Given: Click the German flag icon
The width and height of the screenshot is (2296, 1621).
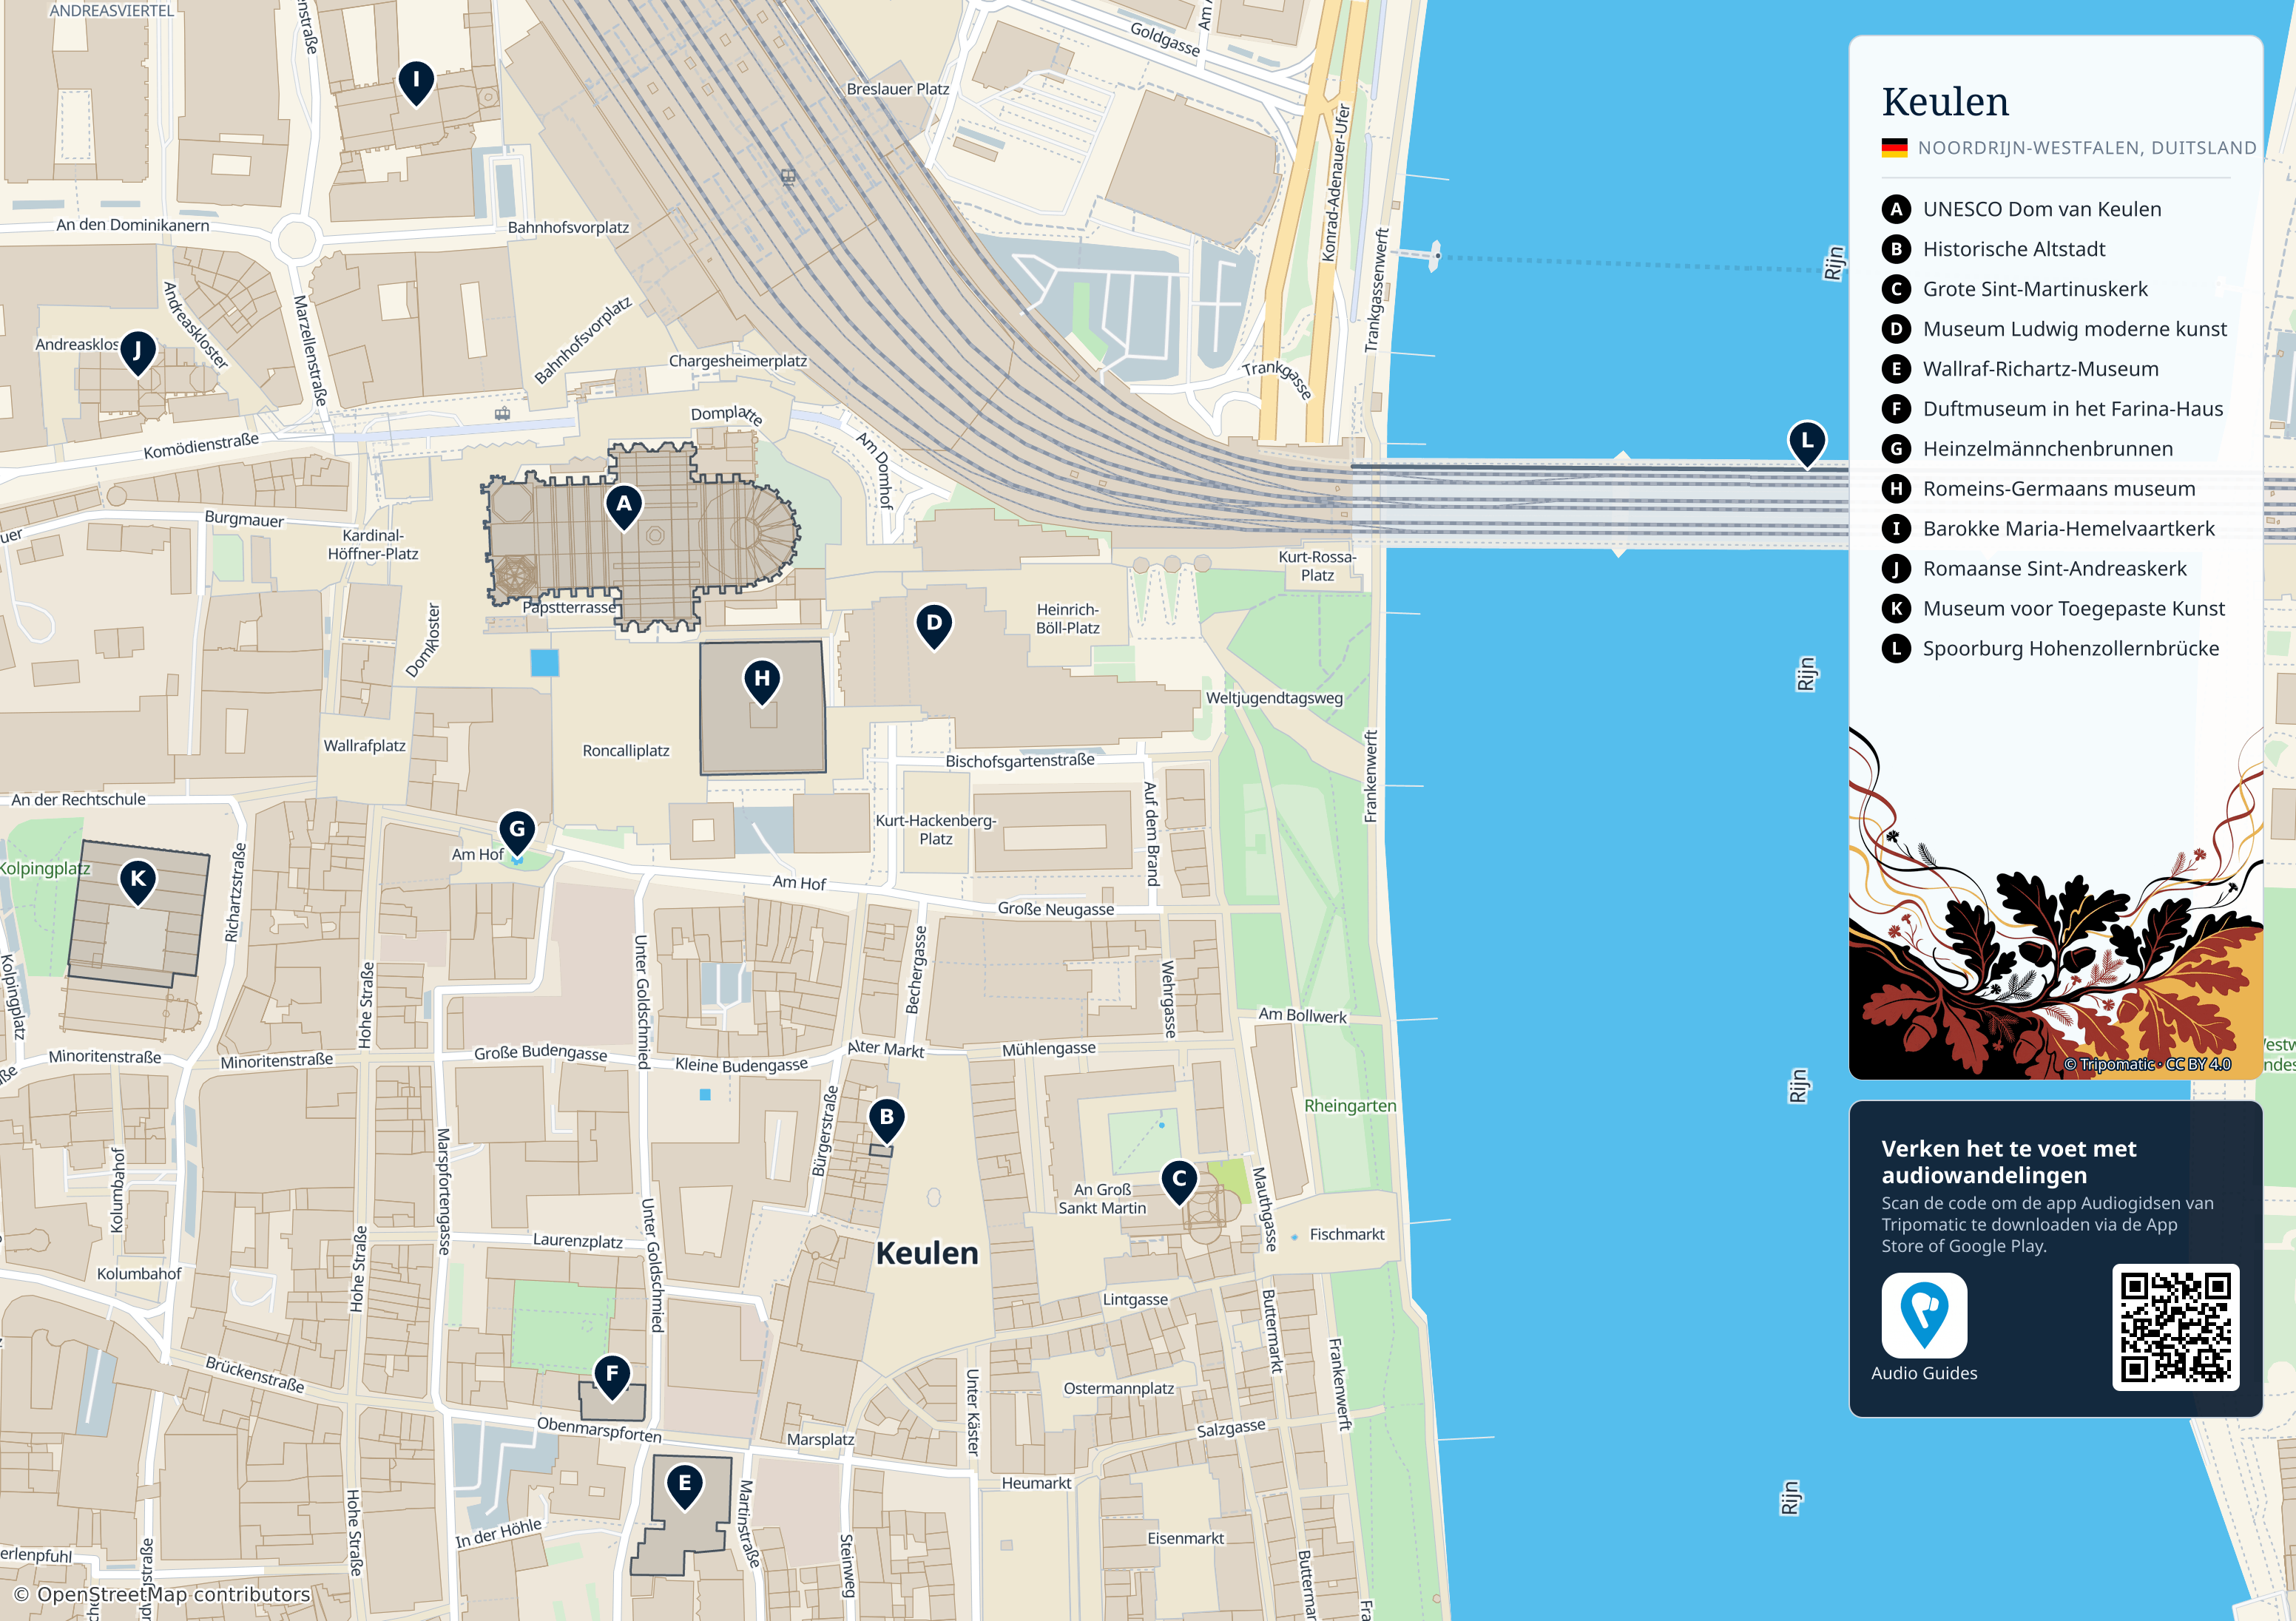Looking at the screenshot, I should click(x=1894, y=148).
